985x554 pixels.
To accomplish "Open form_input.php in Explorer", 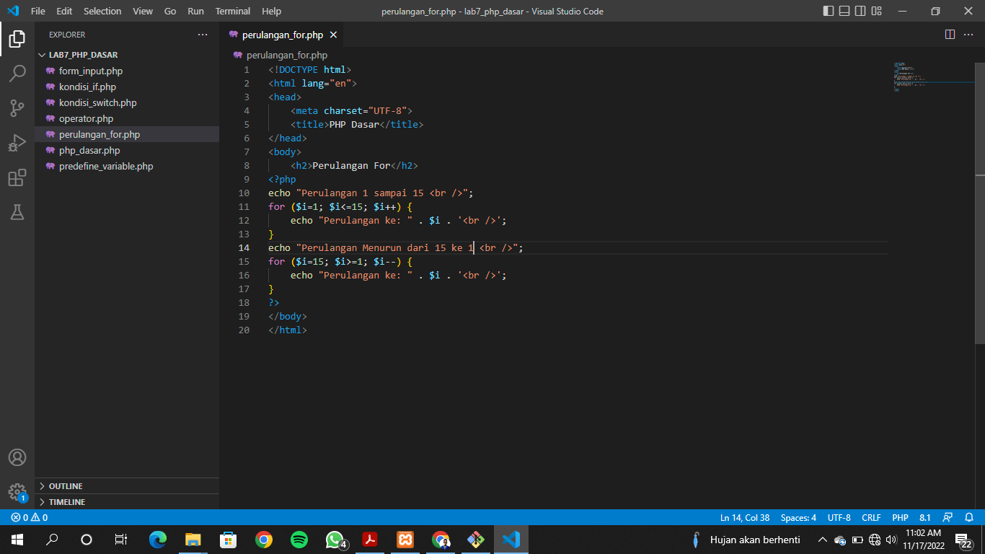I will click(x=127, y=71).
